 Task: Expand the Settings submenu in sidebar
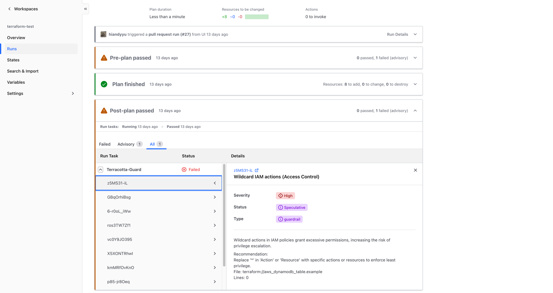(x=73, y=93)
